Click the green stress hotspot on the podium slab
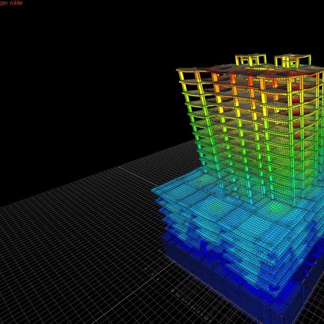 [x=275, y=207]
